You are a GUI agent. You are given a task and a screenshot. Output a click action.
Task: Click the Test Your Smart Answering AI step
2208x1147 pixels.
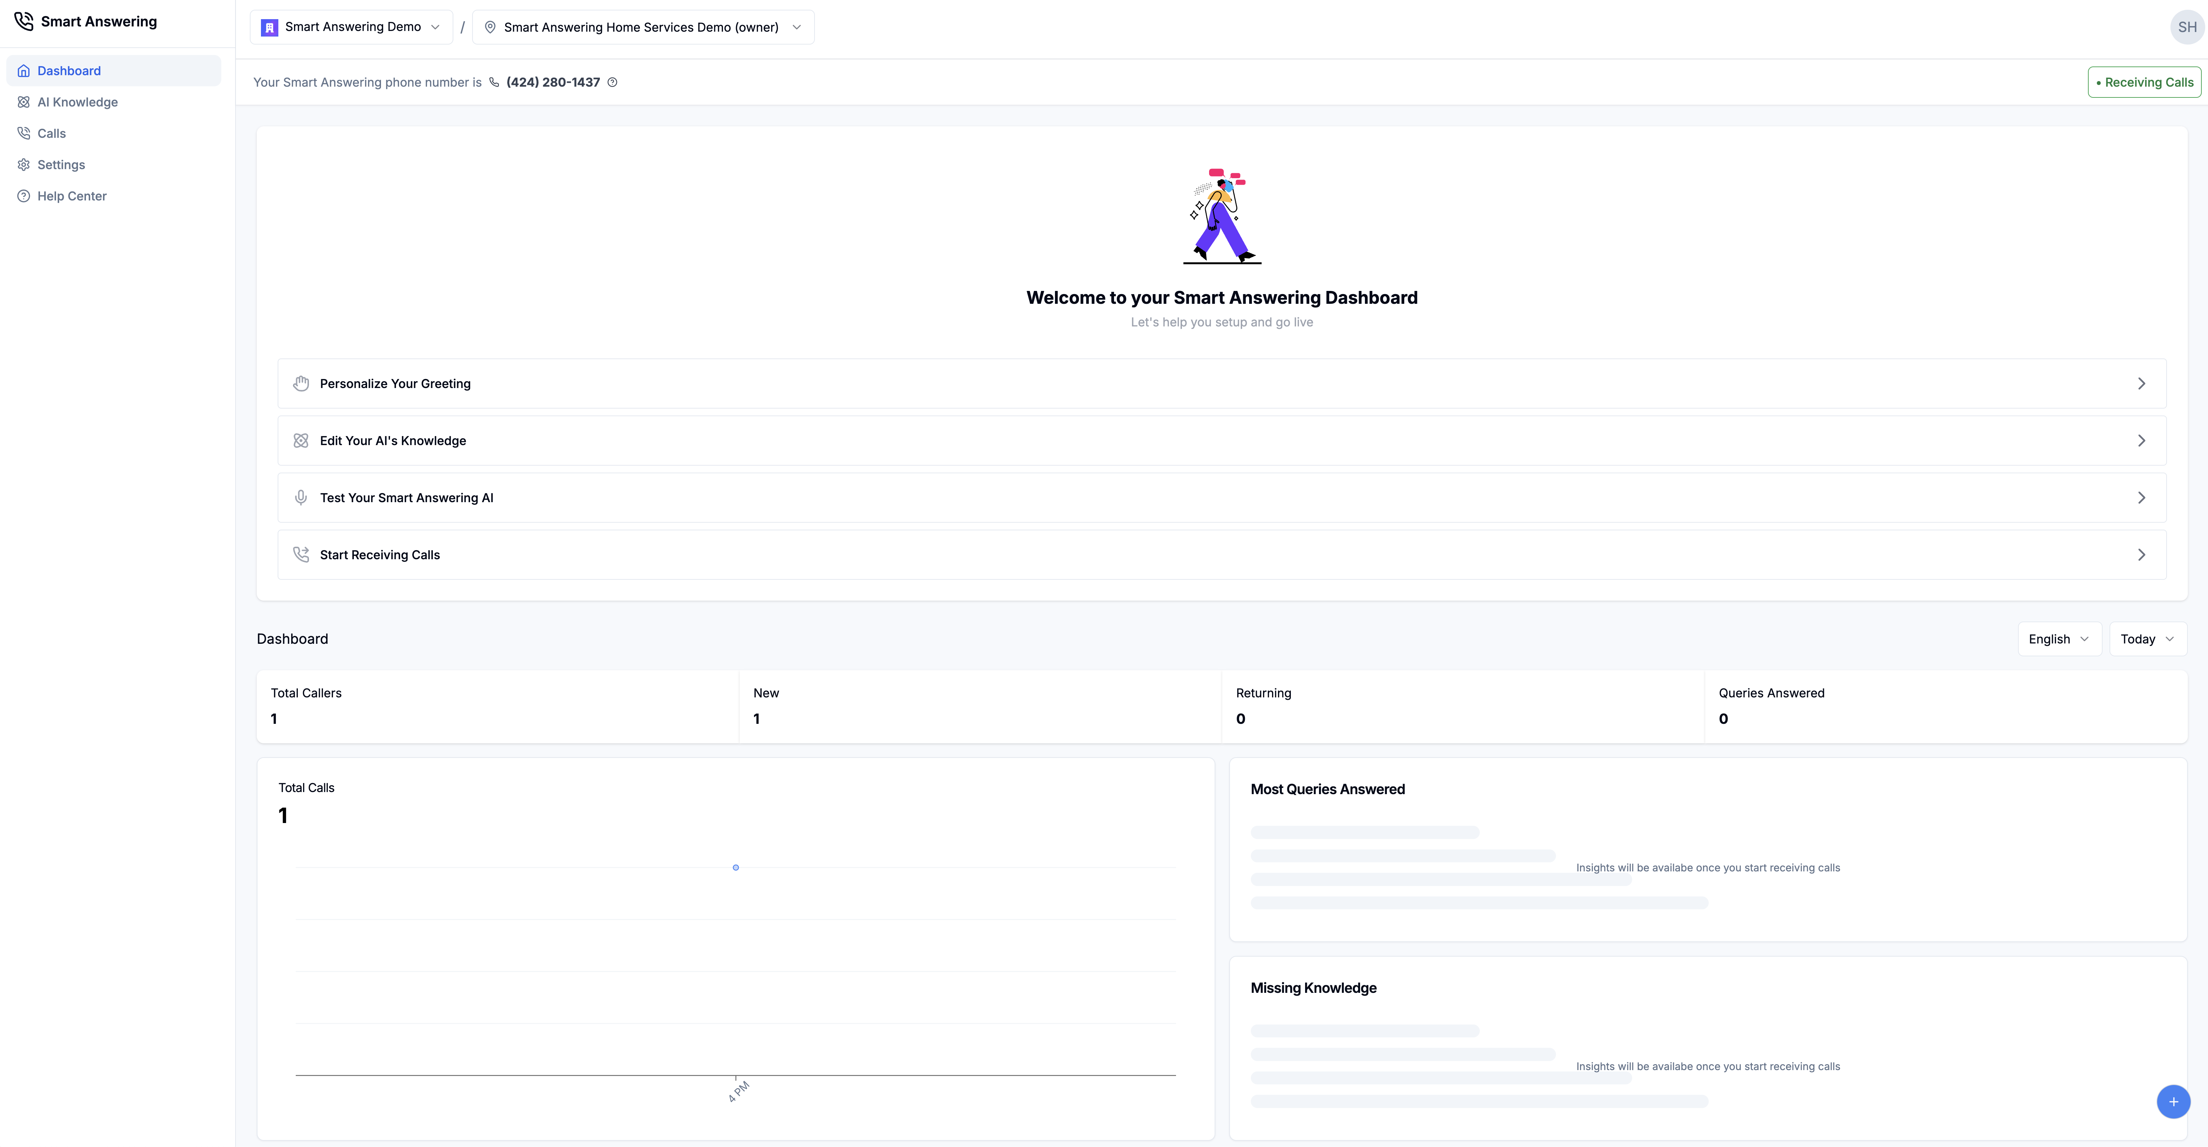(1222, 497)
